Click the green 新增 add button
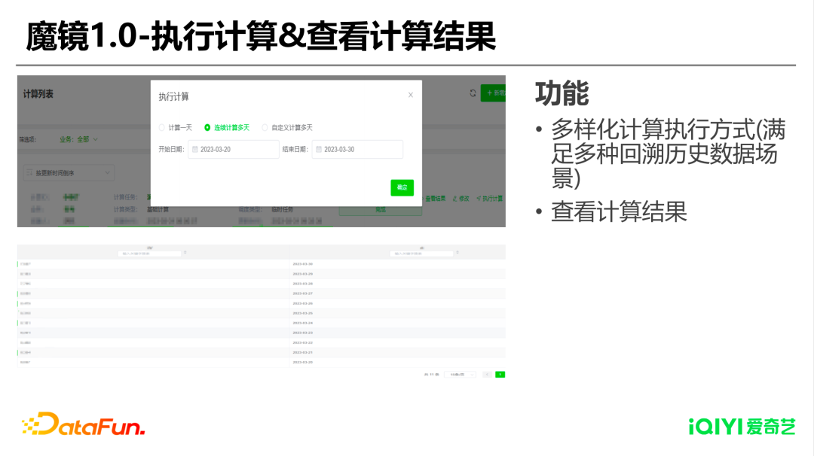 click(x=493, y=93)
